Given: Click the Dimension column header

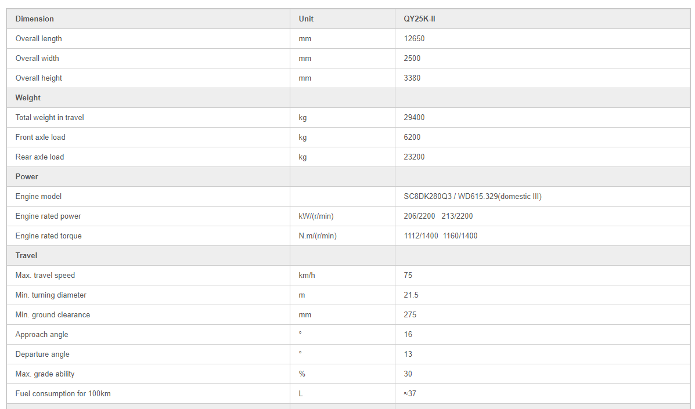Looking at the screenshot, I should [x=35, y=19].
